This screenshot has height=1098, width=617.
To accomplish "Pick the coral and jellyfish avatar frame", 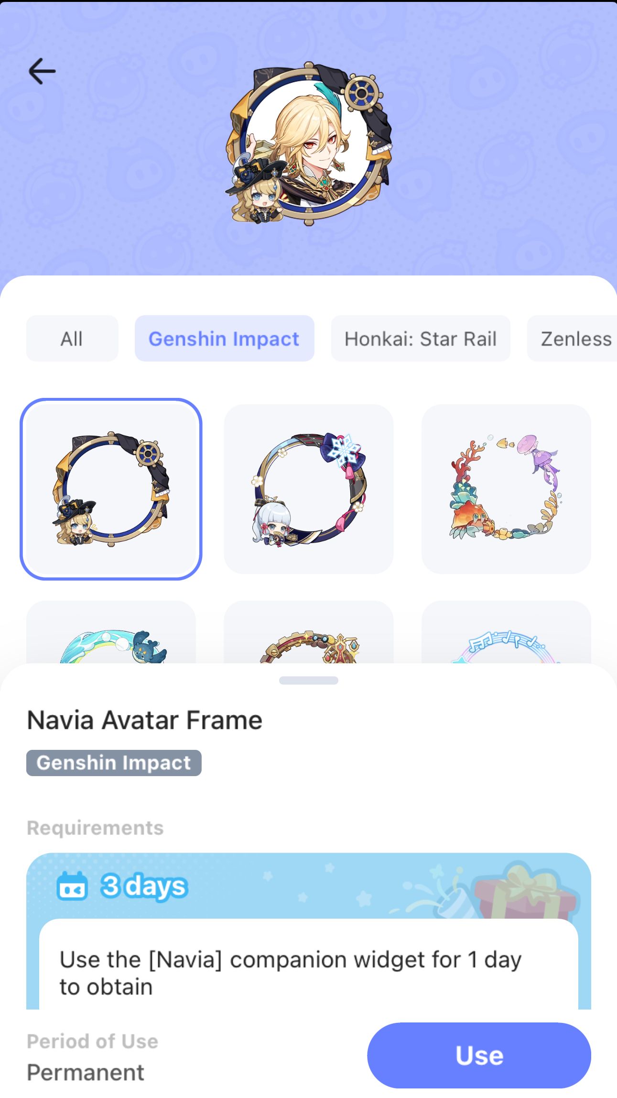I will coord(506,489).
